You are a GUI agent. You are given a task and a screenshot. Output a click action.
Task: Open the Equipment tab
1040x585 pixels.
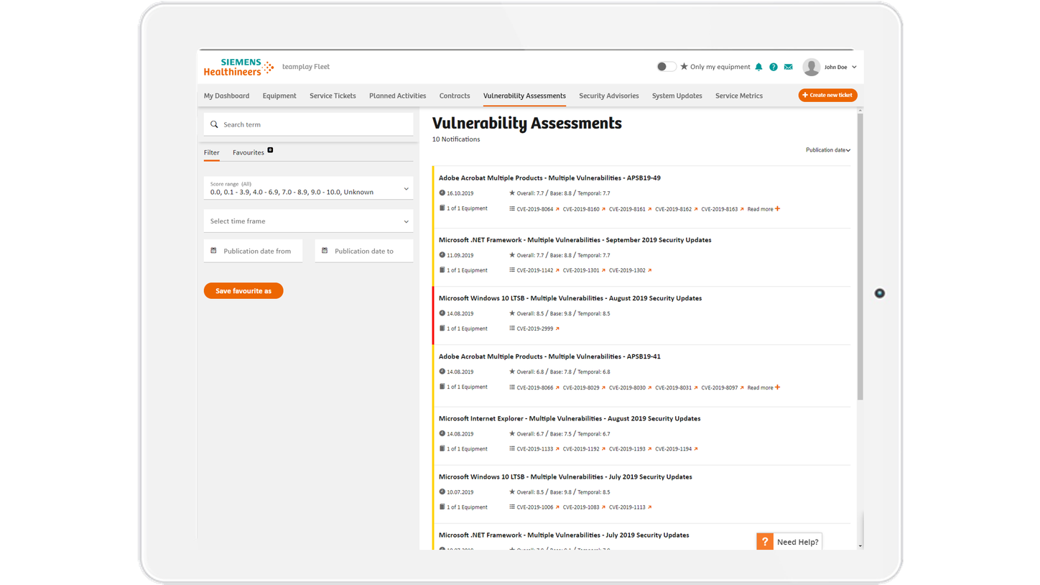(279, 96)
